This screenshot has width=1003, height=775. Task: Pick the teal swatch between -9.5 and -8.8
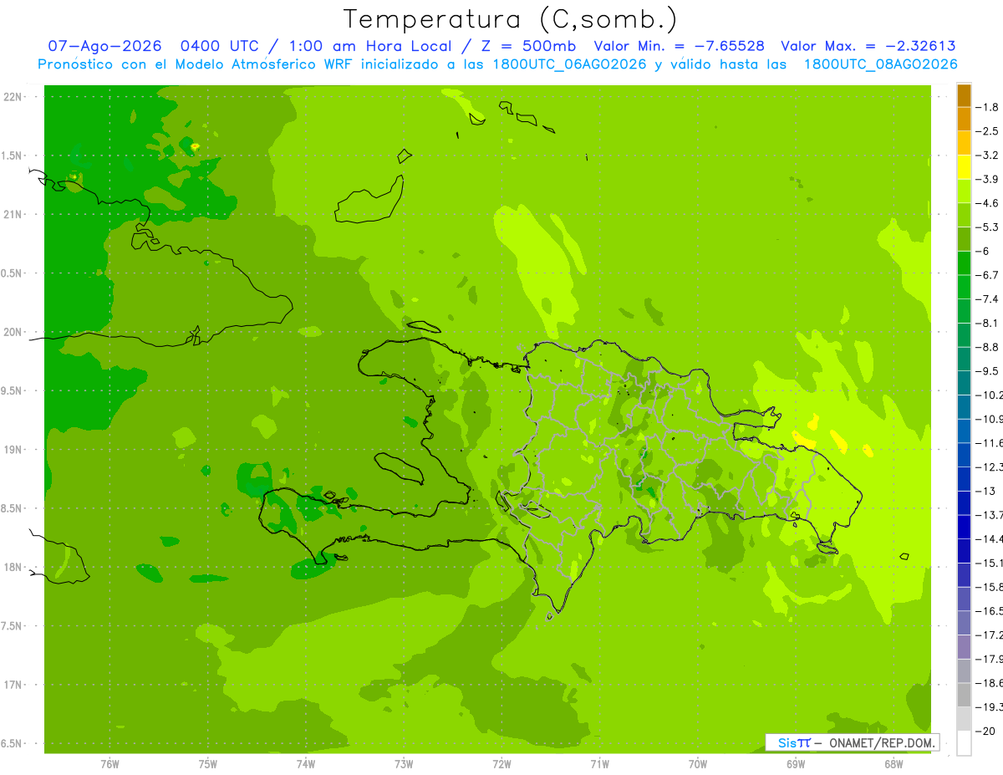(964, 359)
